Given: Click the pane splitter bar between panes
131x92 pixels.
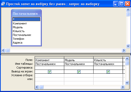Looking at the screenshot, I should pos(65,54).
